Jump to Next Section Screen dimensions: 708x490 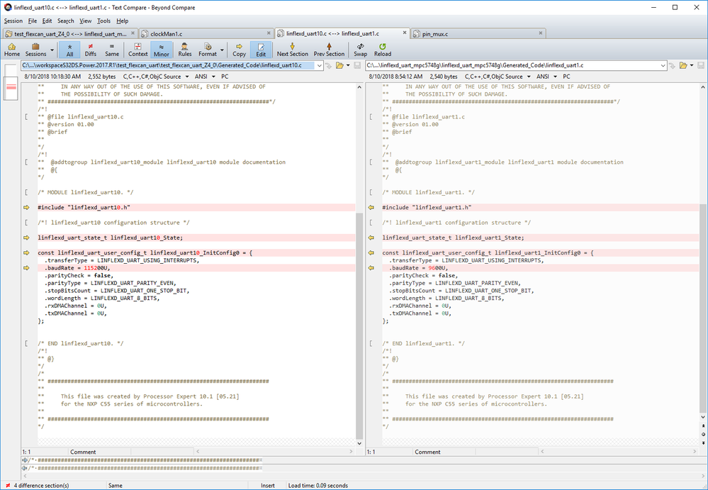coord(293,50)
